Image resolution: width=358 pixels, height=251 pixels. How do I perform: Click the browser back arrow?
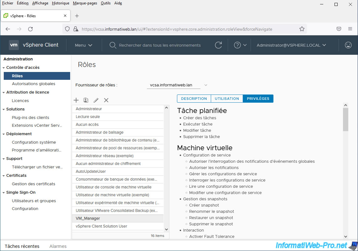click(8, 29)
